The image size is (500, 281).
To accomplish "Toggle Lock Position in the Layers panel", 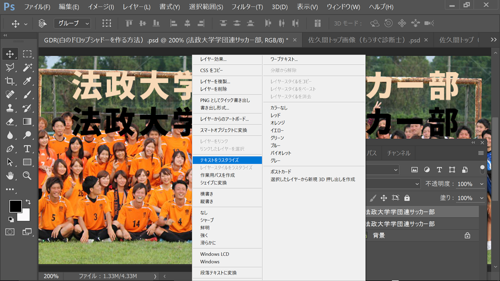I will pyautogui.click(x=383, y=198).
